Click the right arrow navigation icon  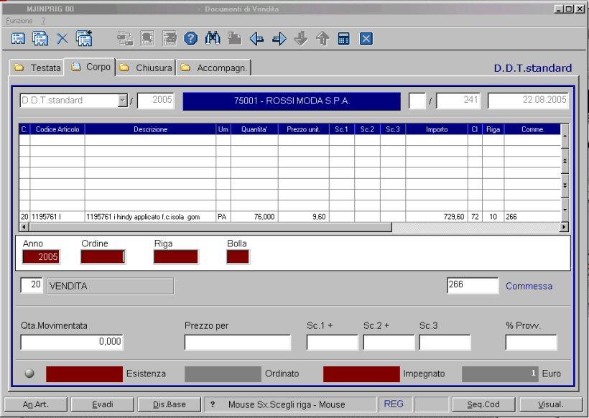coord(279,39)
